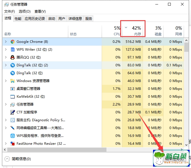The width and height of the screenshot is (191, 168).
Task: Switch to the 启动 tab
Action: [51, 19]
